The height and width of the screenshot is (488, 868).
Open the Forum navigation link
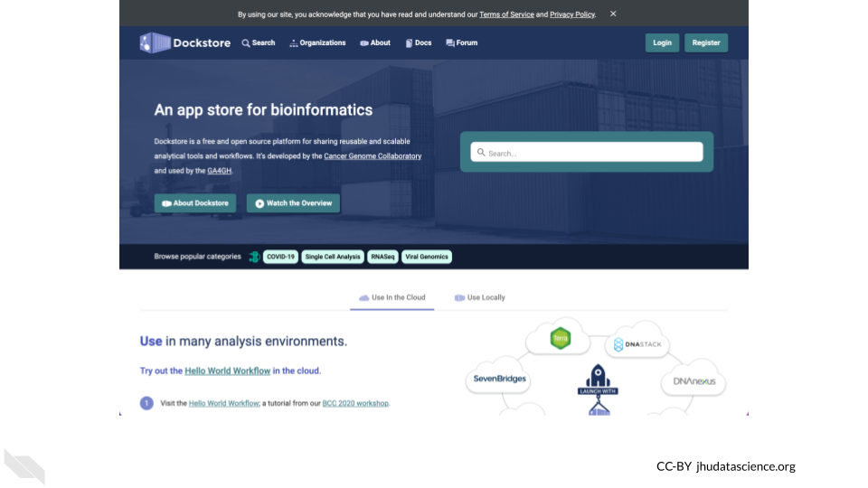click(x=462, y=42)
